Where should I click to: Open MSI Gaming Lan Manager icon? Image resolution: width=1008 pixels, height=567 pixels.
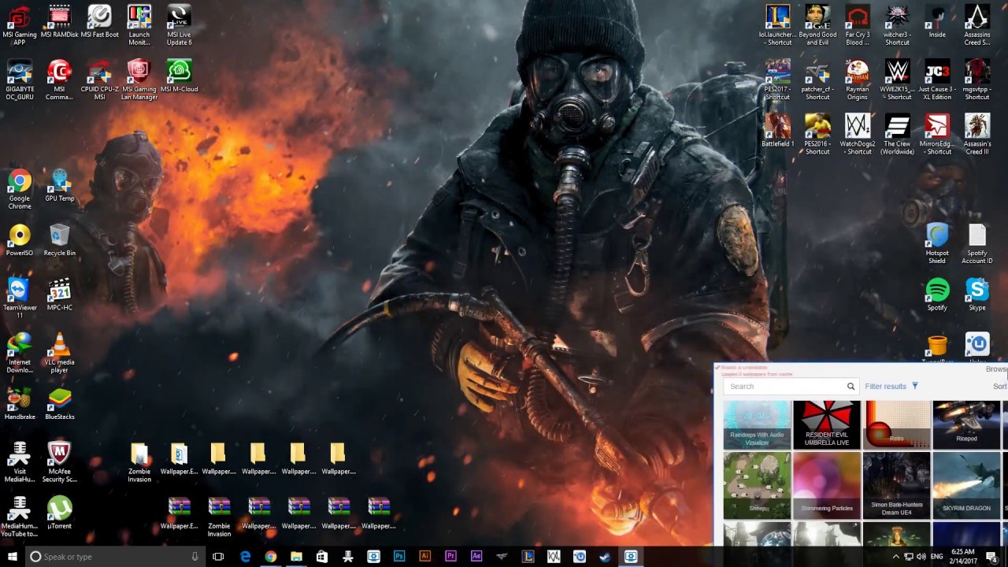coord(139,80)
